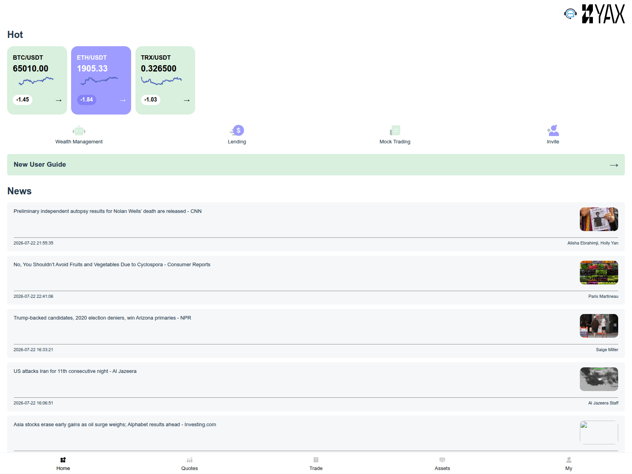View the broken Asia stocks article thumbnail
632x474 pixels.
(599, 433)
